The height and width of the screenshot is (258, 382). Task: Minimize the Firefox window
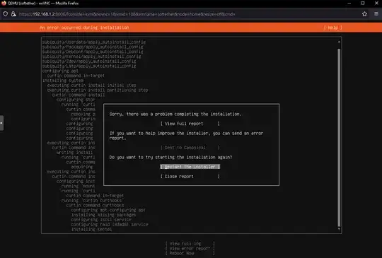(349, 3)
